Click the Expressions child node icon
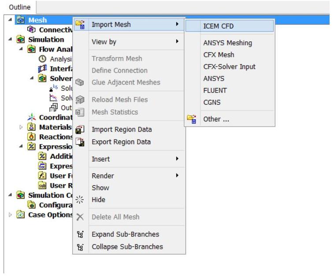This screenshot has height=276, width=334. pyautogui.click(x=42, y=166)
